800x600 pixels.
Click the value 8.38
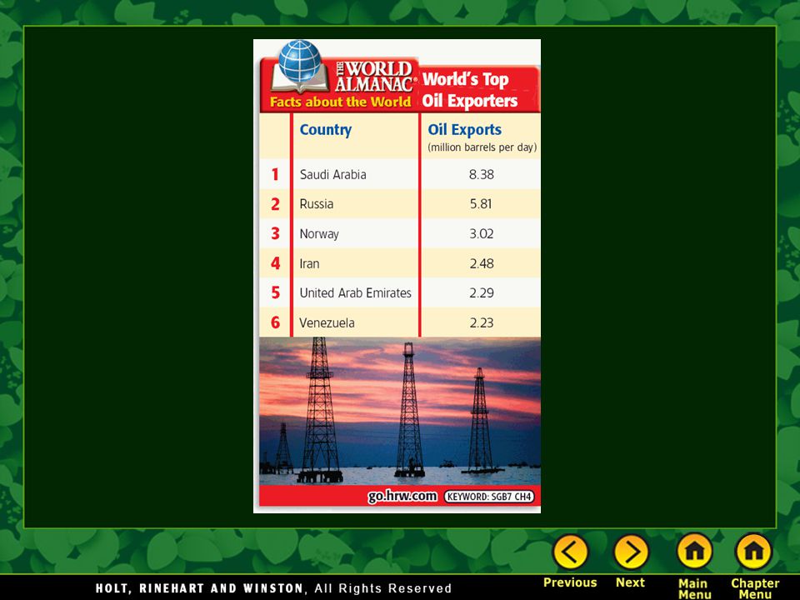coord(482,174)
